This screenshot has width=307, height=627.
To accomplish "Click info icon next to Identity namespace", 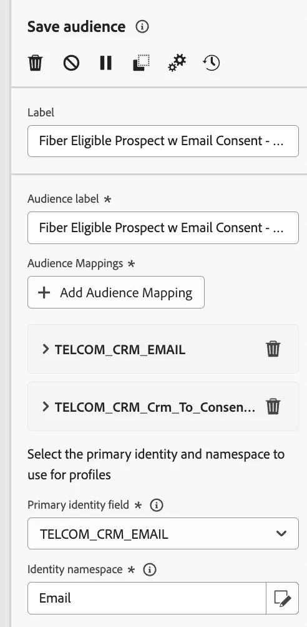I will coord(150,569).
